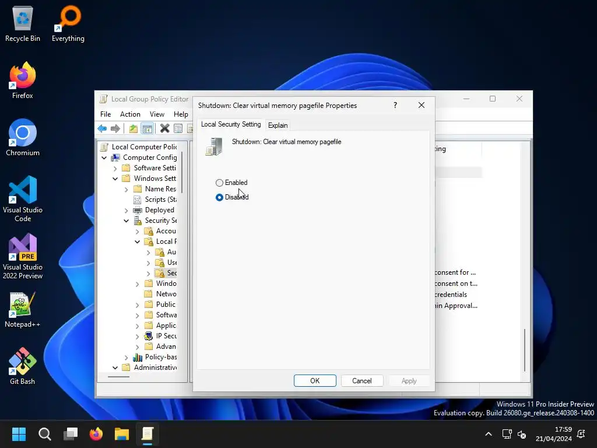The height and width of the screenshot is (448, 597).
Task: Click the tree panel vertical scrollbar
Action: (182, 173)
